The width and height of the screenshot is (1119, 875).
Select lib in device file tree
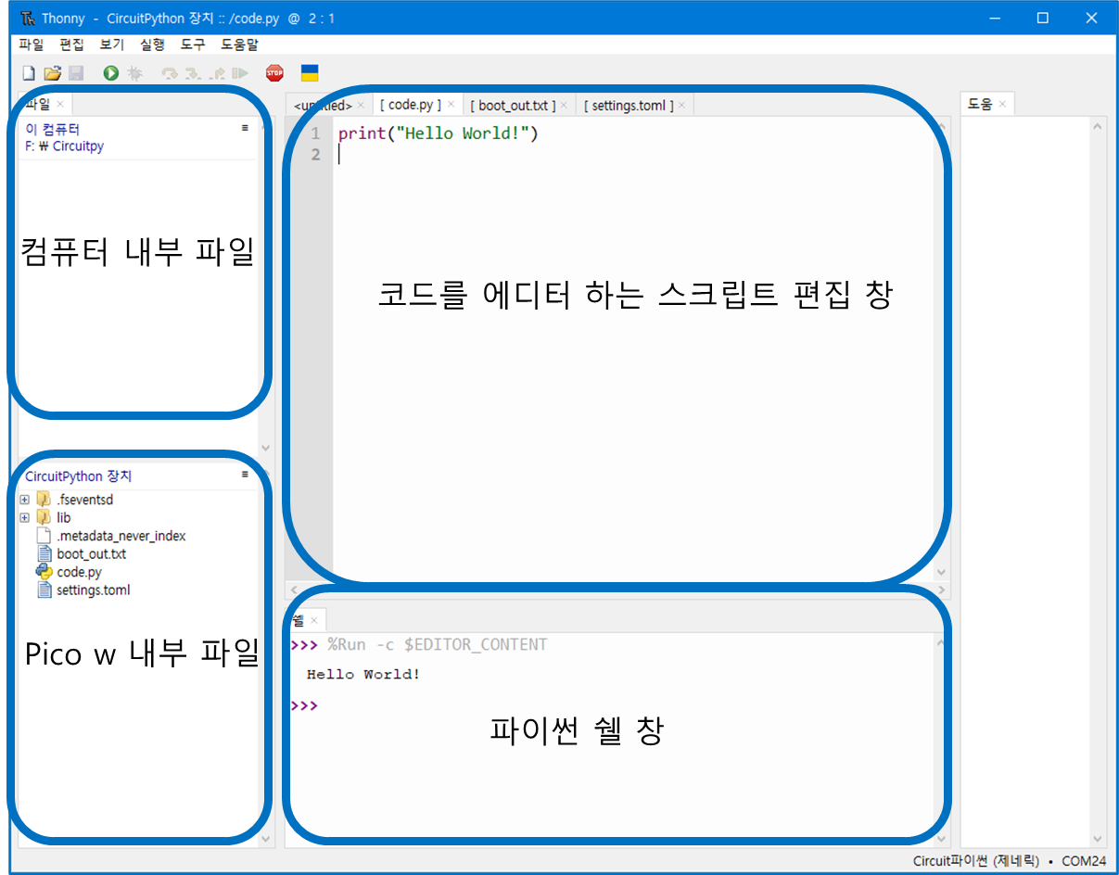pos(64,517)
